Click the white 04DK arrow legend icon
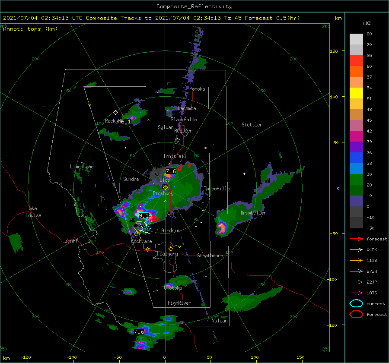389x363 pixels. click(356, 250)
